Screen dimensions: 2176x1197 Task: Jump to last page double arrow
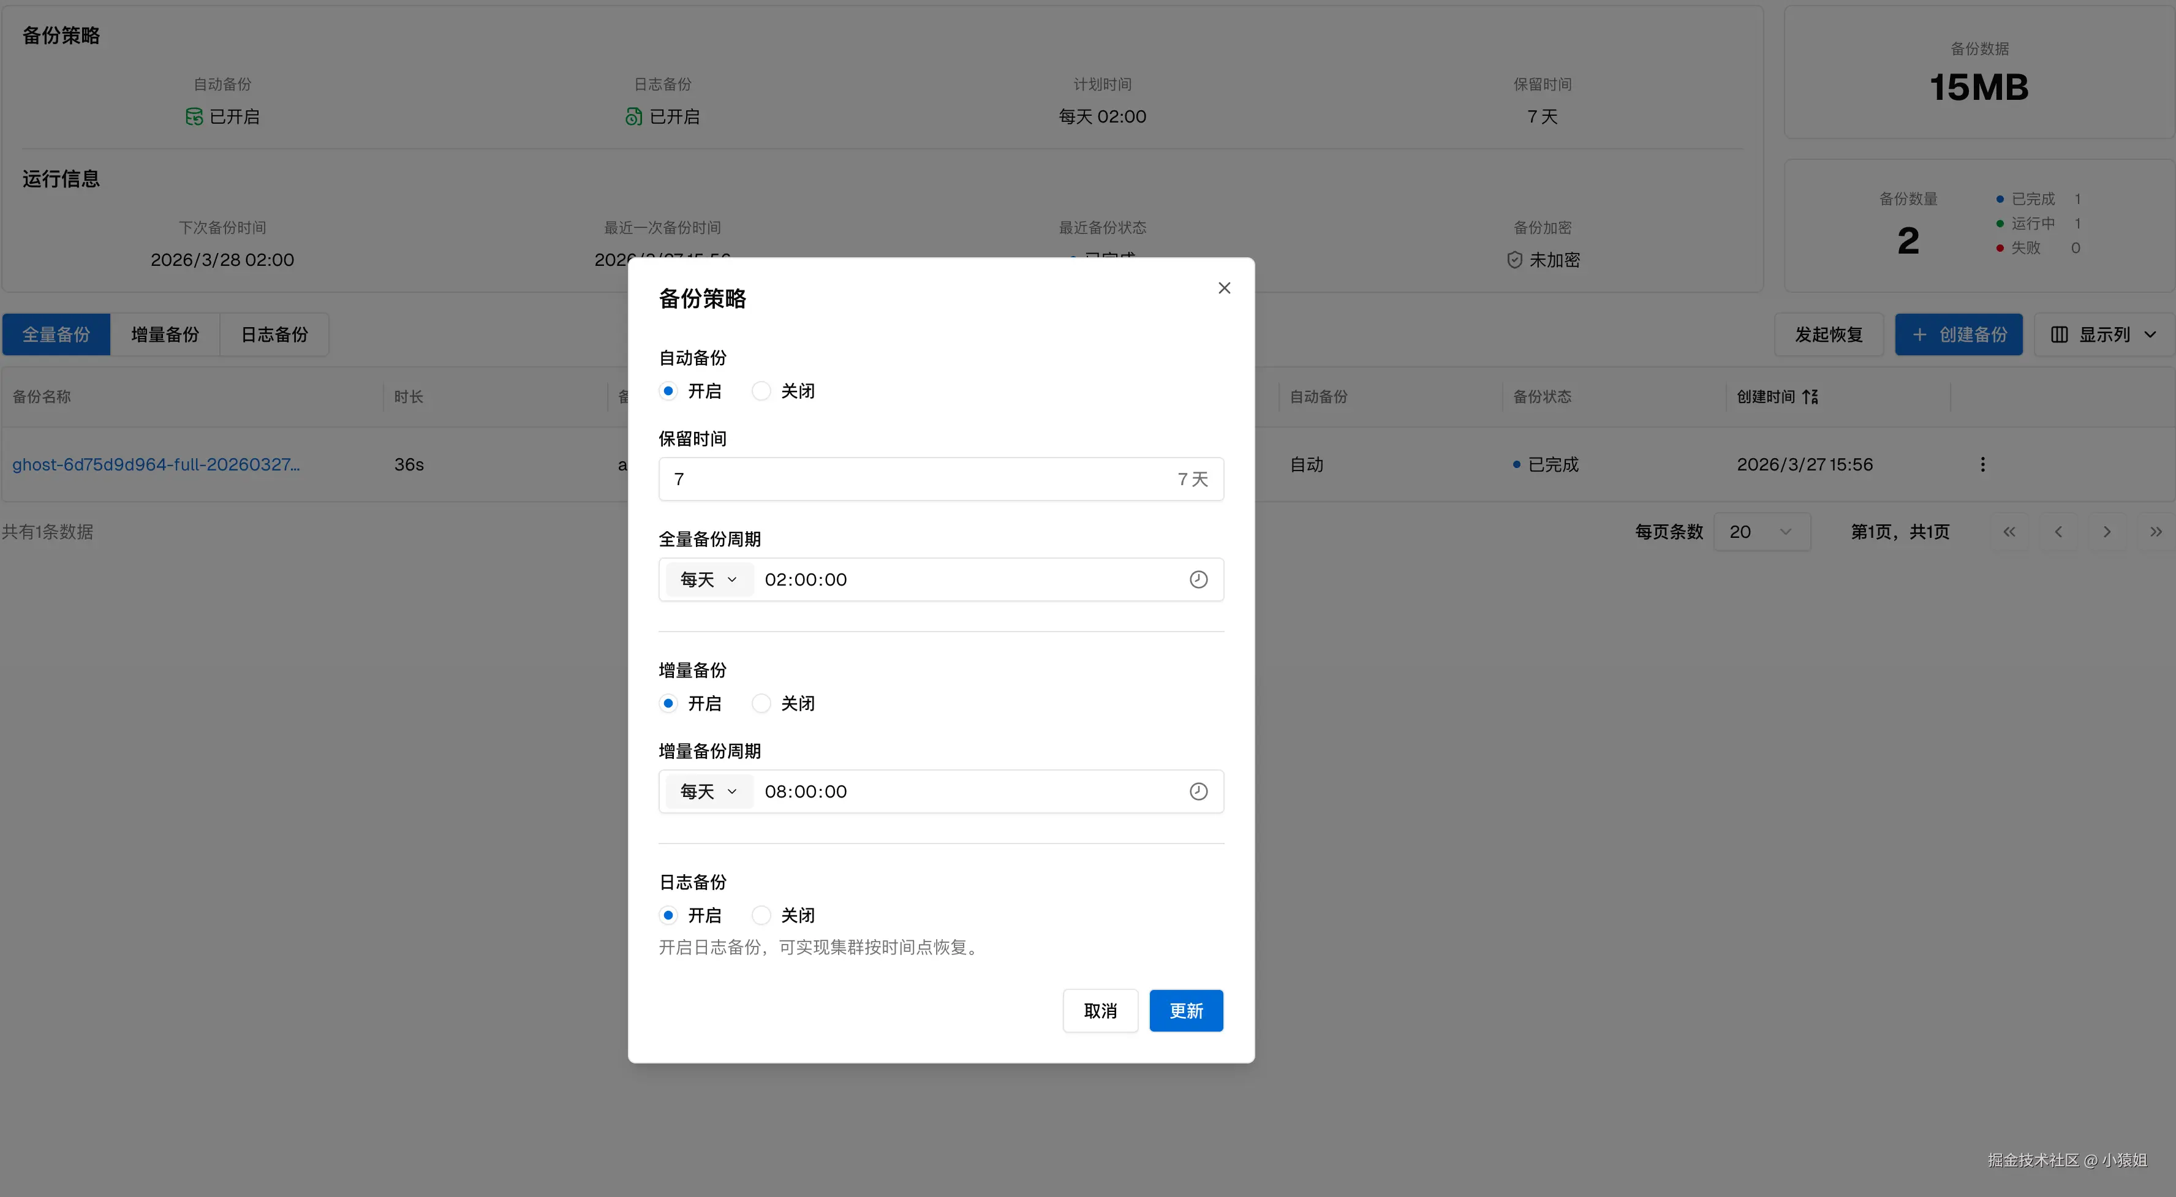pos(2156,532)
